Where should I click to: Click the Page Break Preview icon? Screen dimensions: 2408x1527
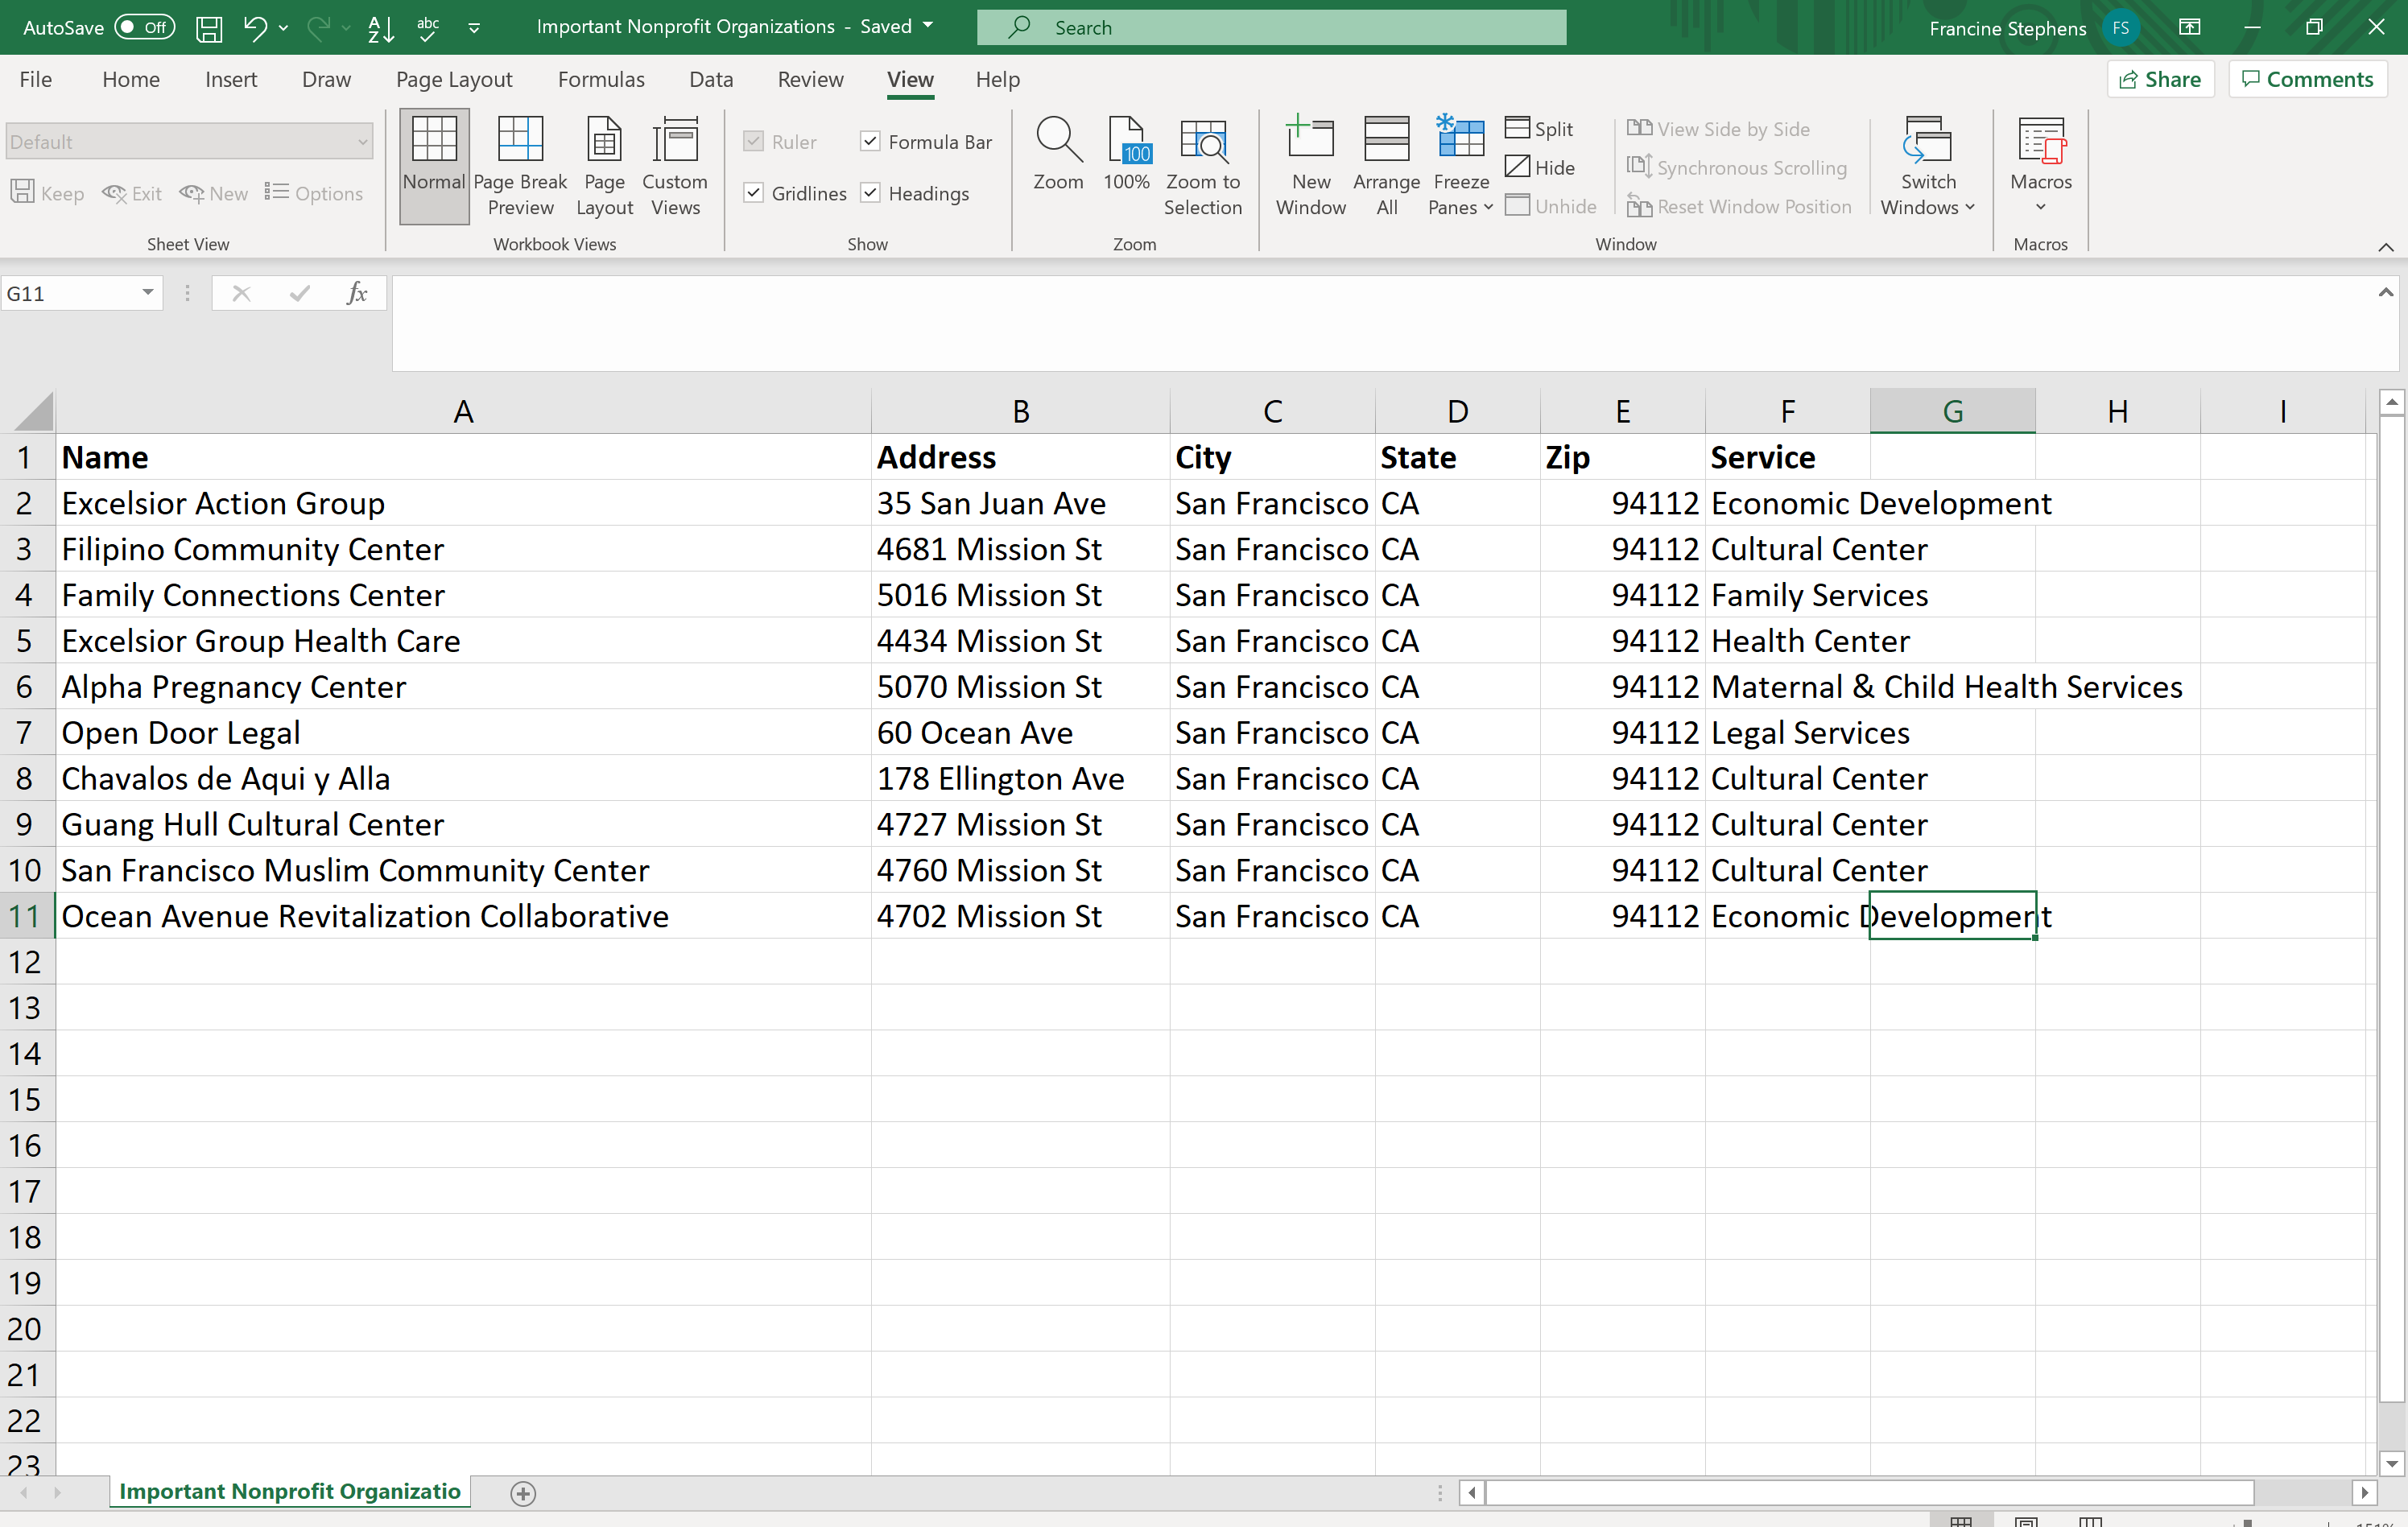(519, 140)
